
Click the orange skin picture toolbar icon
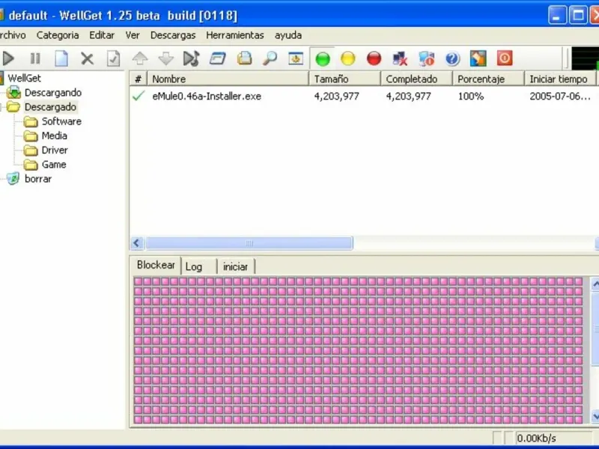pyautogui.click(x=478, y=59)
